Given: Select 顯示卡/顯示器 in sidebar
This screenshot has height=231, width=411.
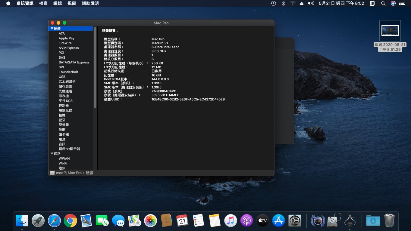Looking at the screenshot, I should 69,149.
